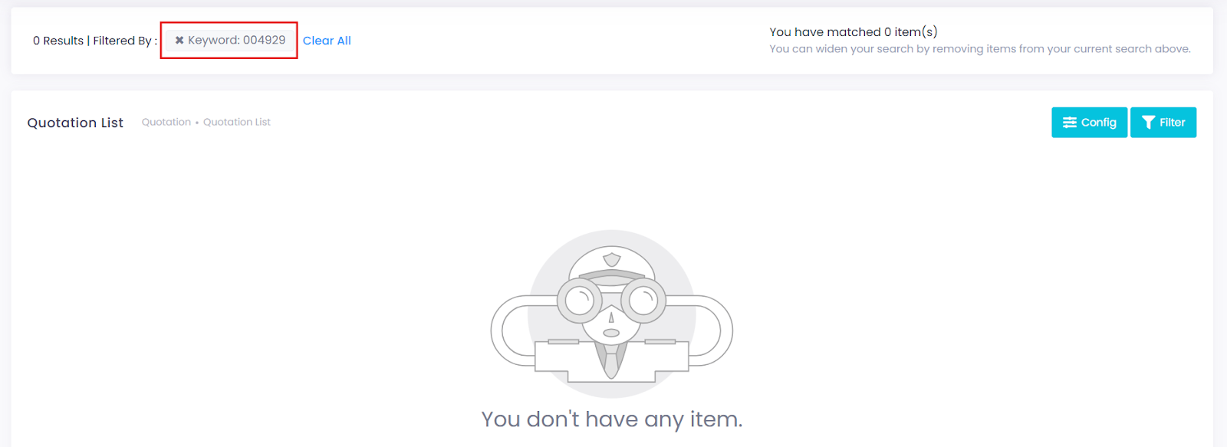1227x447 pixels.
Task: Click the Clear All link
Action: (x=327, y=40)
